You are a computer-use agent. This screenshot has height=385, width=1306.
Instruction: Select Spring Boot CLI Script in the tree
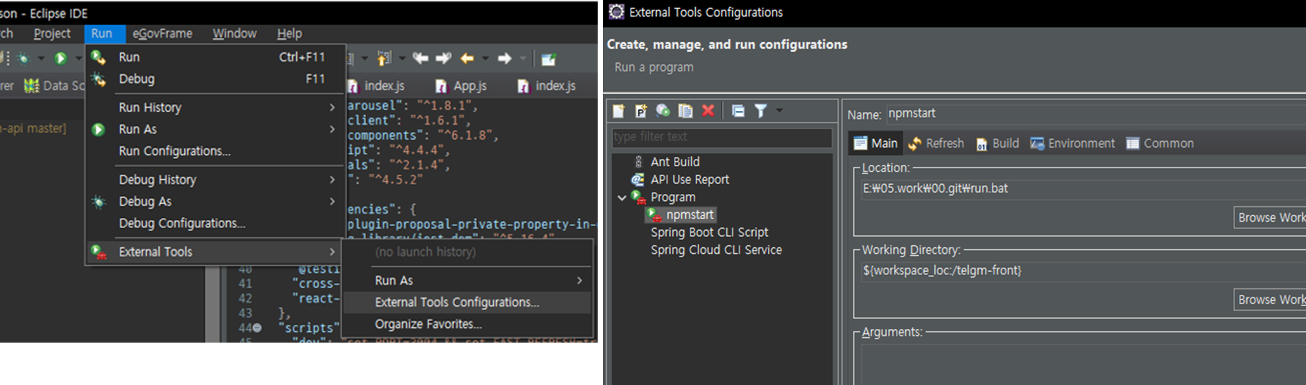[710, 233]
